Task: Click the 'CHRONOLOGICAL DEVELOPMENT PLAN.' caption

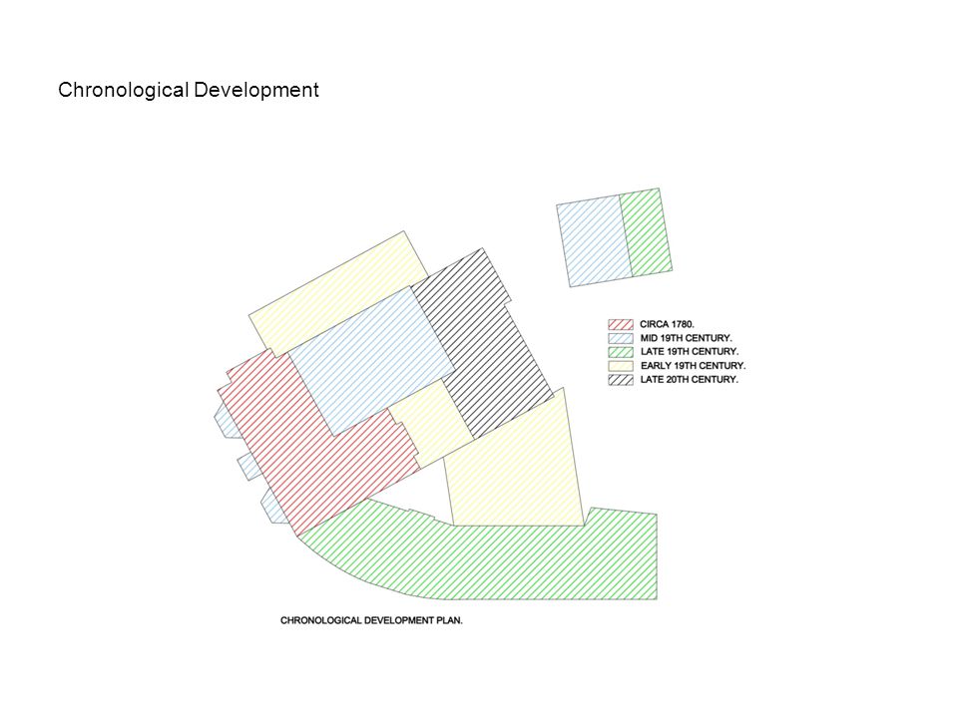Action: click(x=371, y=620)
